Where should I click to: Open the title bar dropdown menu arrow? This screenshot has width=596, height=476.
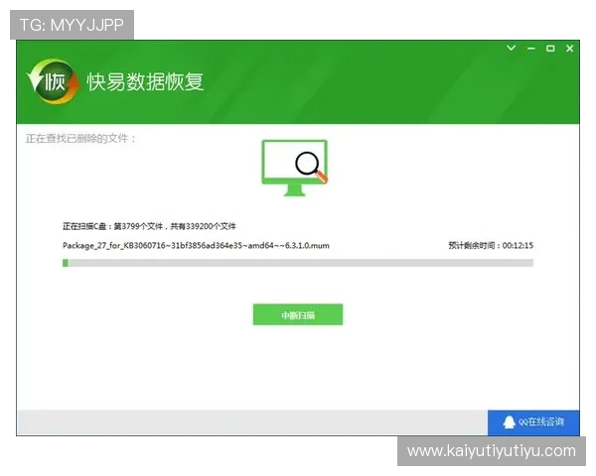pos(512,48)
